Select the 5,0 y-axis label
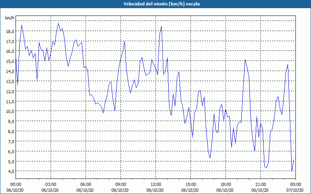 click(12, 162)
